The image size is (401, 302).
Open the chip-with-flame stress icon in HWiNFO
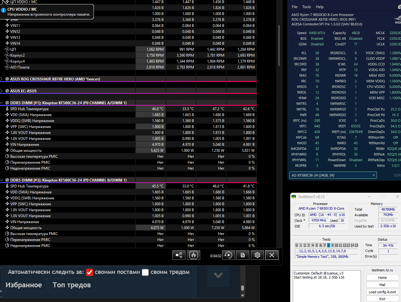194,255
